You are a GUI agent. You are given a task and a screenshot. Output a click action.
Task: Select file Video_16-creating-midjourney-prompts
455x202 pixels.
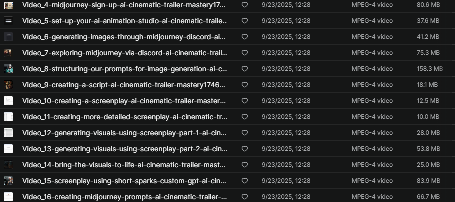tap(124, 197)
